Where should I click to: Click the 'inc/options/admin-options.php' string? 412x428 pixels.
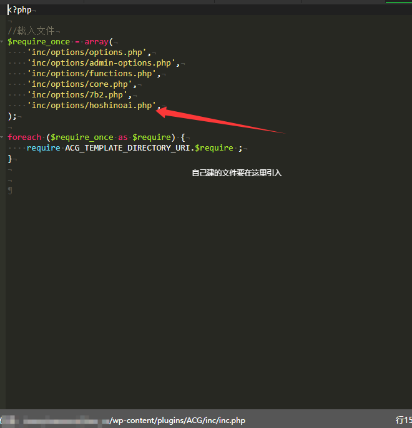(103, 63)
